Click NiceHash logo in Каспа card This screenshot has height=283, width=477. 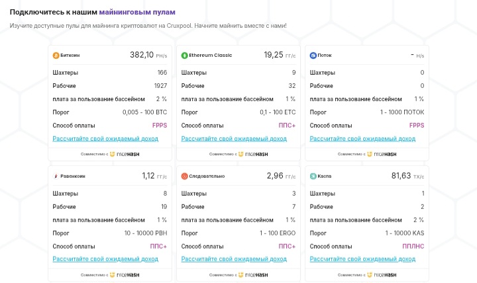tap(382, 275)
